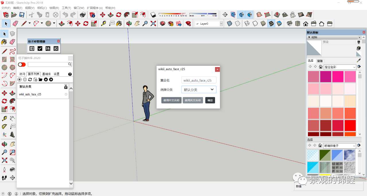Click the help question mark in plugin panel
This screenshot has width=367, height=196.
(70, 74)
